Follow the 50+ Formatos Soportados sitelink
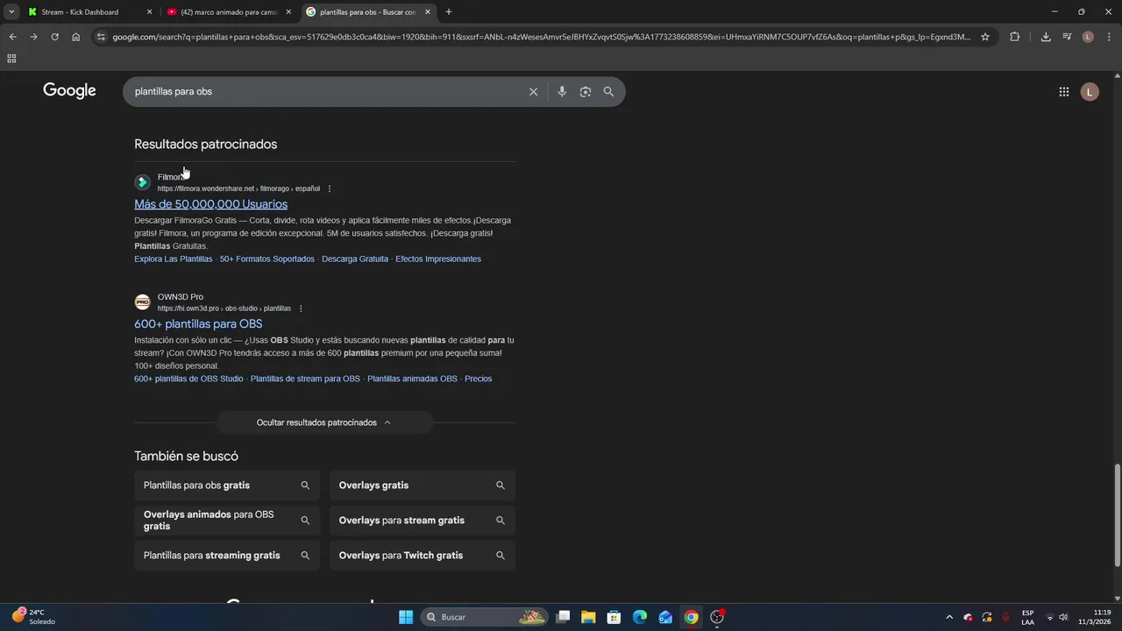The height and width of the screenshot is (631, 1122). click(267, 259)
